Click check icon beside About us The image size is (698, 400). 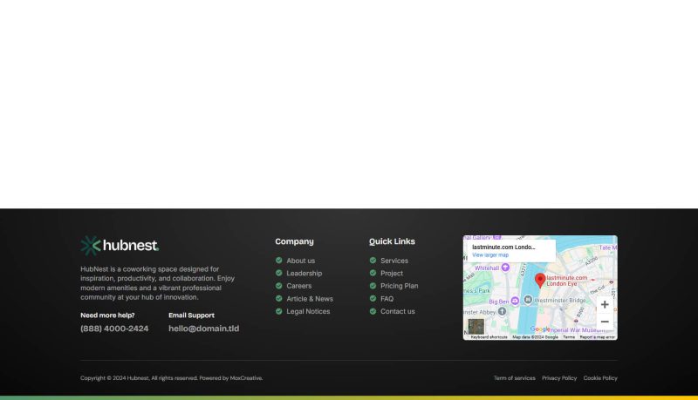[x=279, y=261]
